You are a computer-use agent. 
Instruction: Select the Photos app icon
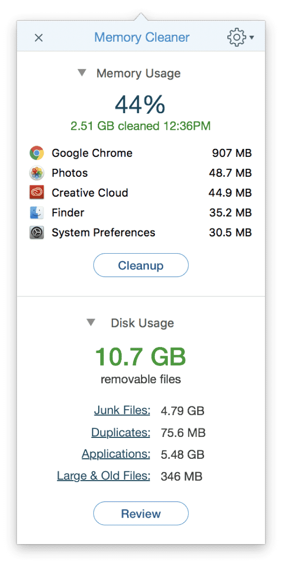(x=37, y=173)
